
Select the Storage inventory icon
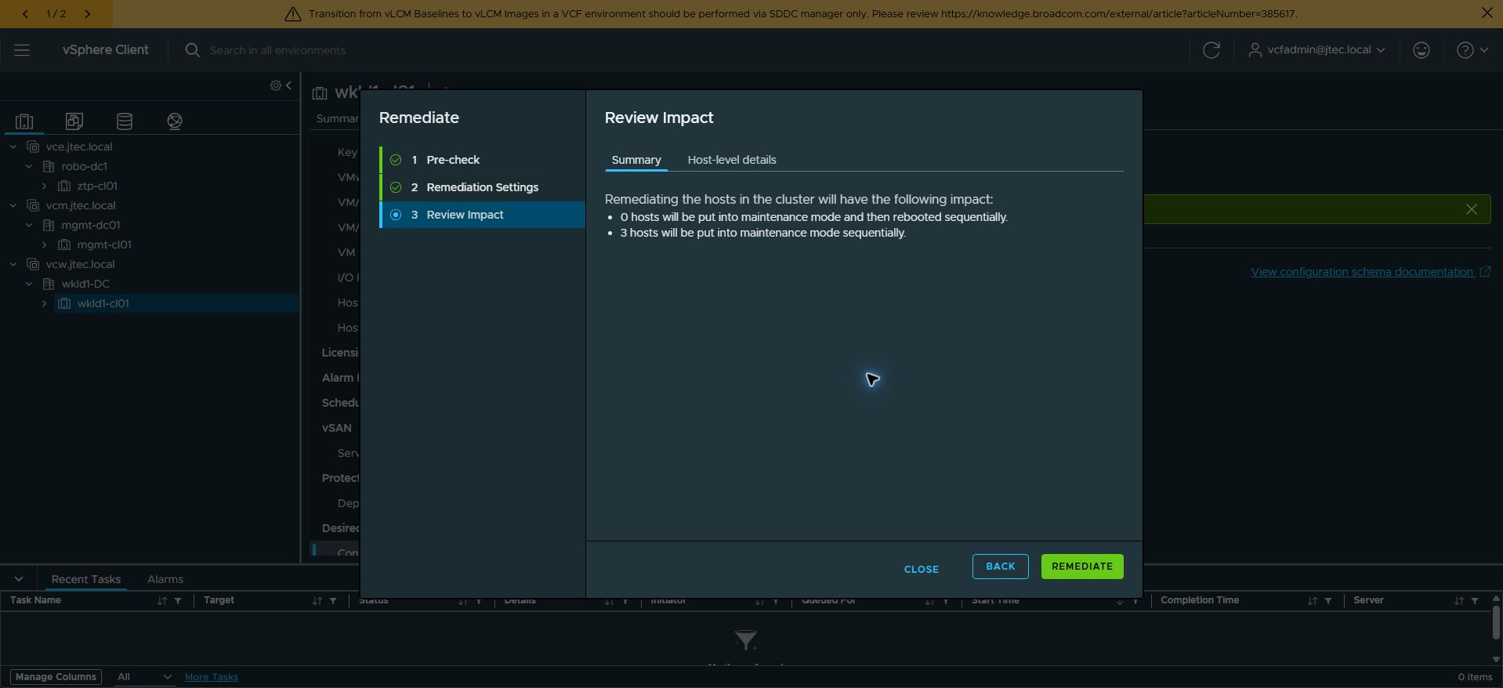[x=125, y=121]
